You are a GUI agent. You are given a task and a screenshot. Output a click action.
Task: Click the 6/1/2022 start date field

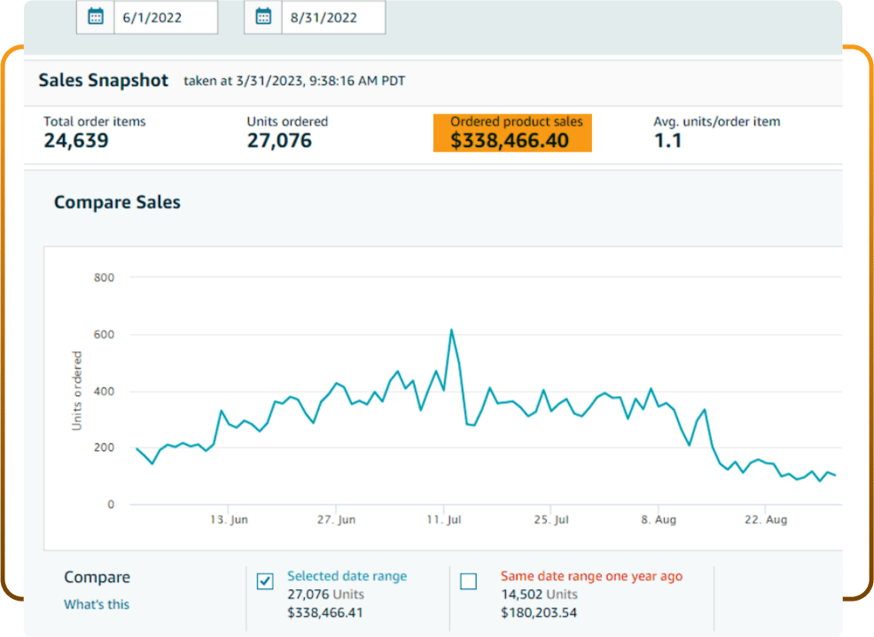point(166,17)
